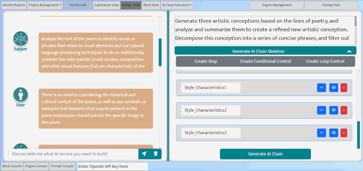Delete the Style_Characteristics1 step
Viewport: 363px width, 171px height.
point(344,88)
